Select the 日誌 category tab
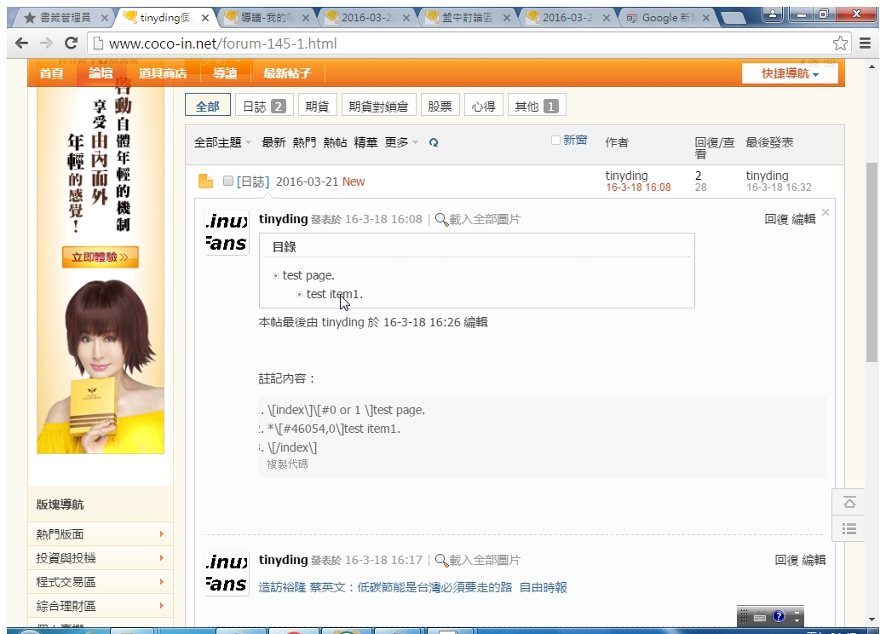886x634 pixels. pos(264,107)
